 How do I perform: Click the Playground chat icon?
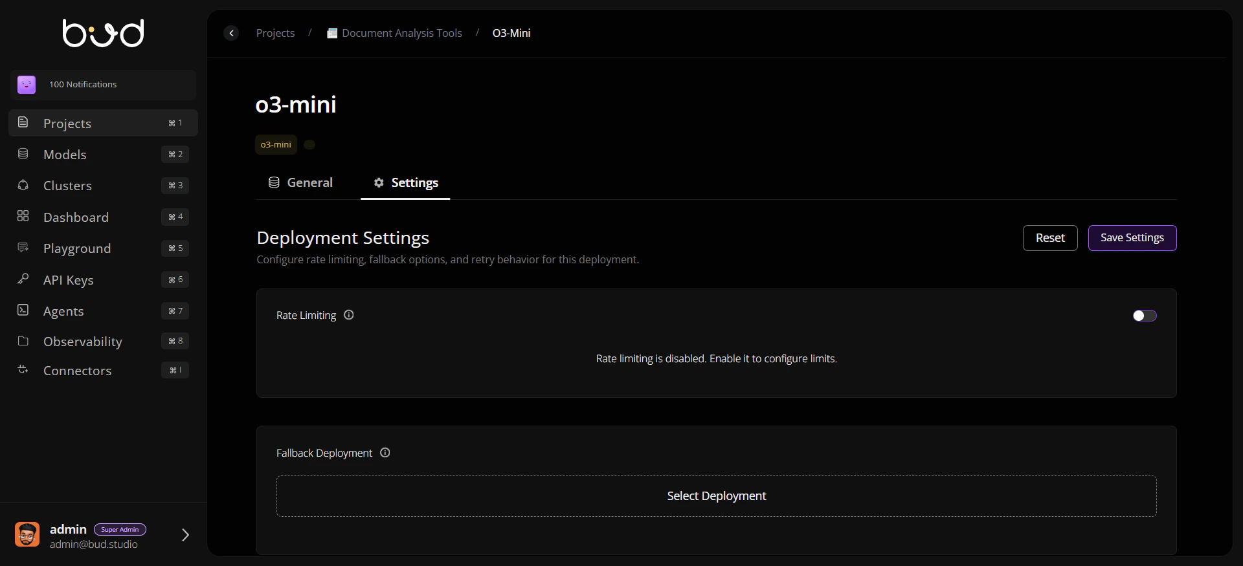(x=23, y=248)
